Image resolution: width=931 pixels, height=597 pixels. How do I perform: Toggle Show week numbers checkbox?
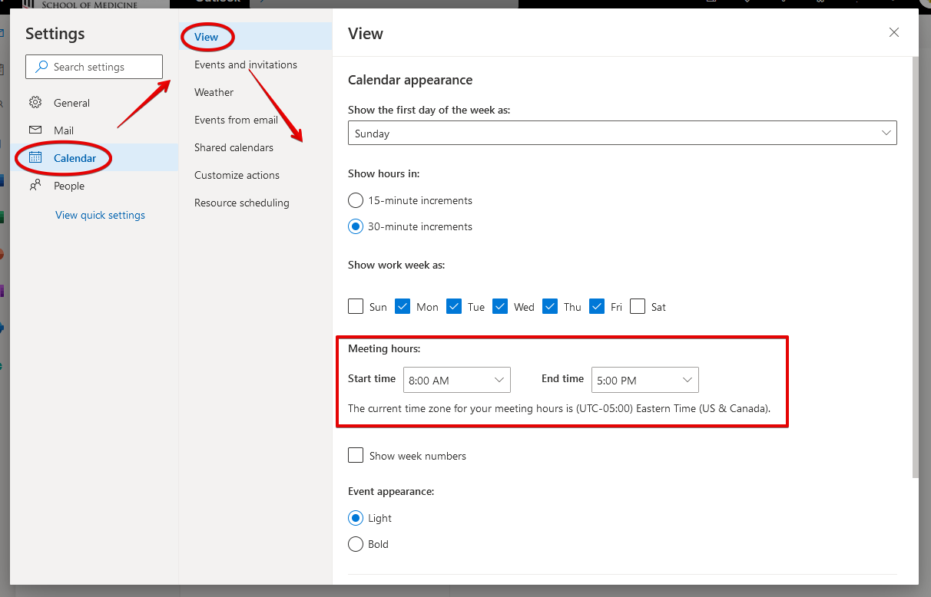tap(356, 456)
